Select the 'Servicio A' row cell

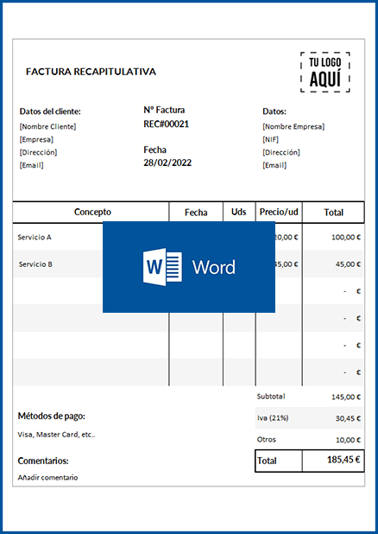tap(35, 237)
